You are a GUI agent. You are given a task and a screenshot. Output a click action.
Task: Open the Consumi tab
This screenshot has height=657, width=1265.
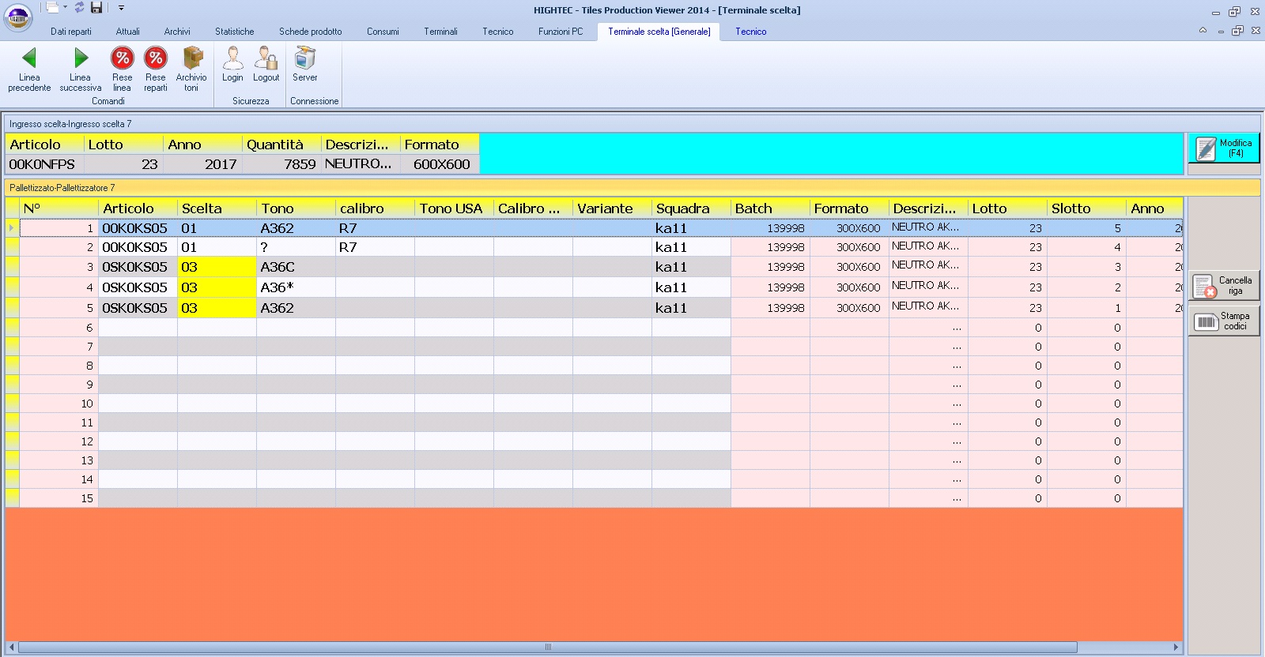(383, 32)
